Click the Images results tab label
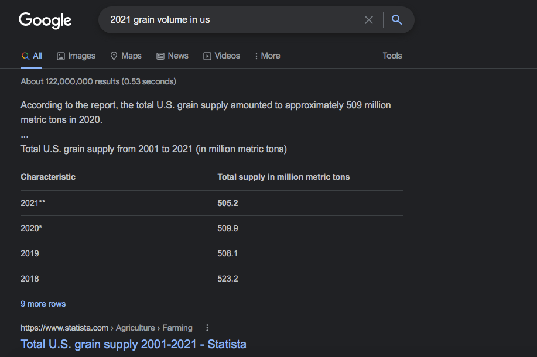 81,56
